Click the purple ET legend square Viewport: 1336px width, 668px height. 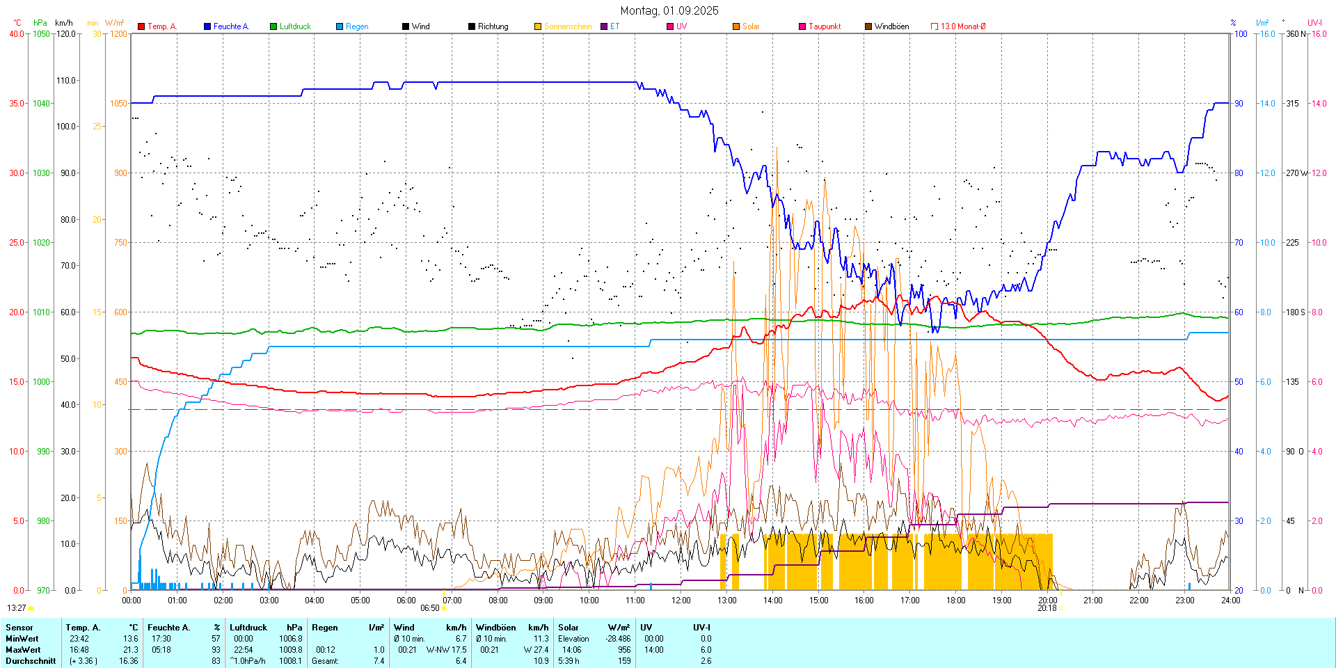tap(604, 26)
